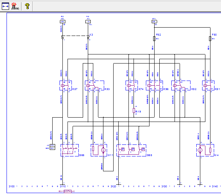Click the current-path number 3110
The width and height of the screenshot is (221, 196).
coord(63,186)
